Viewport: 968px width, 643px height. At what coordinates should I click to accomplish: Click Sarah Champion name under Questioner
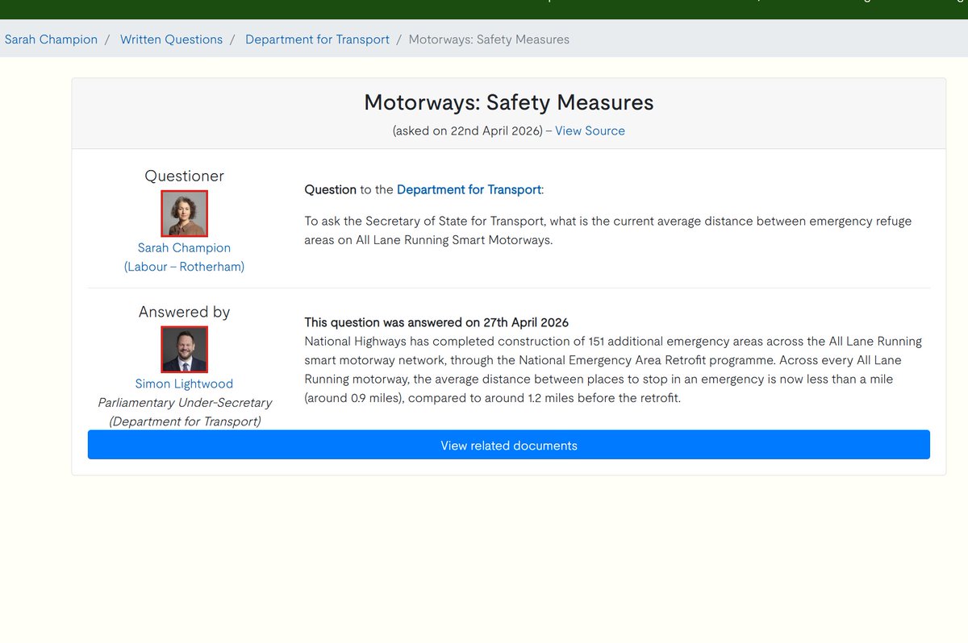coord(184,248)
